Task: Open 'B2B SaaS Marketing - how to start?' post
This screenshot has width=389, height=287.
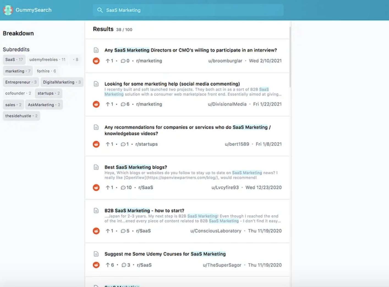Action: click(x=144, y=210)
